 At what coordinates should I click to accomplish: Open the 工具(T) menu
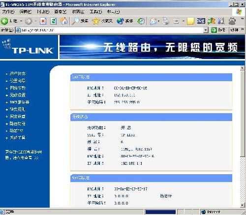tap(96, 12)
